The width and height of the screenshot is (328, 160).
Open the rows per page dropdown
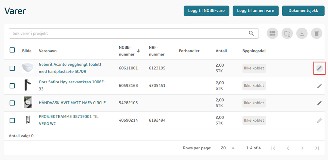point(228,148)
